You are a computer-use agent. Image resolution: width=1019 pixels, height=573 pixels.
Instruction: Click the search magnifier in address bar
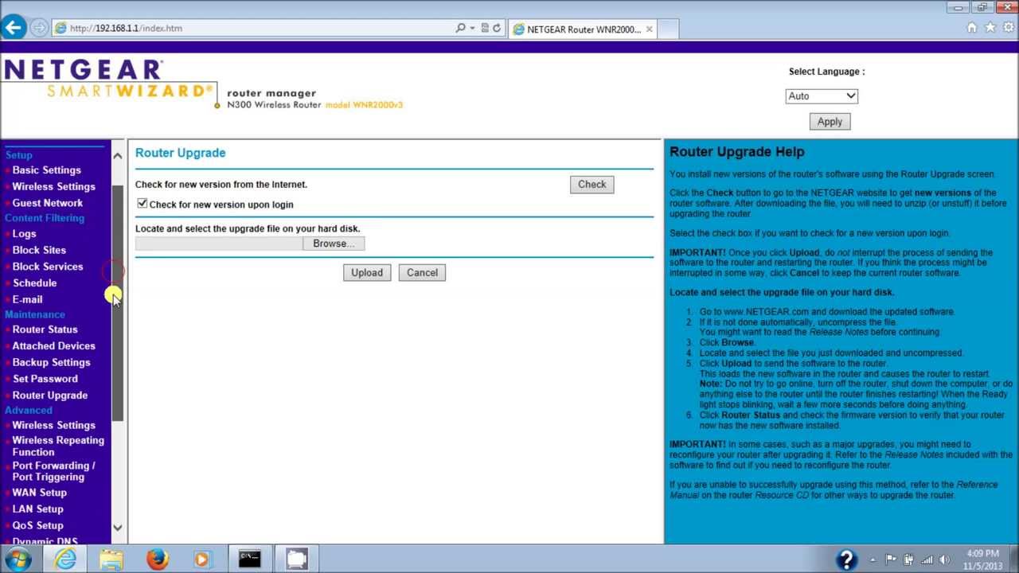(x=460, y=28)
